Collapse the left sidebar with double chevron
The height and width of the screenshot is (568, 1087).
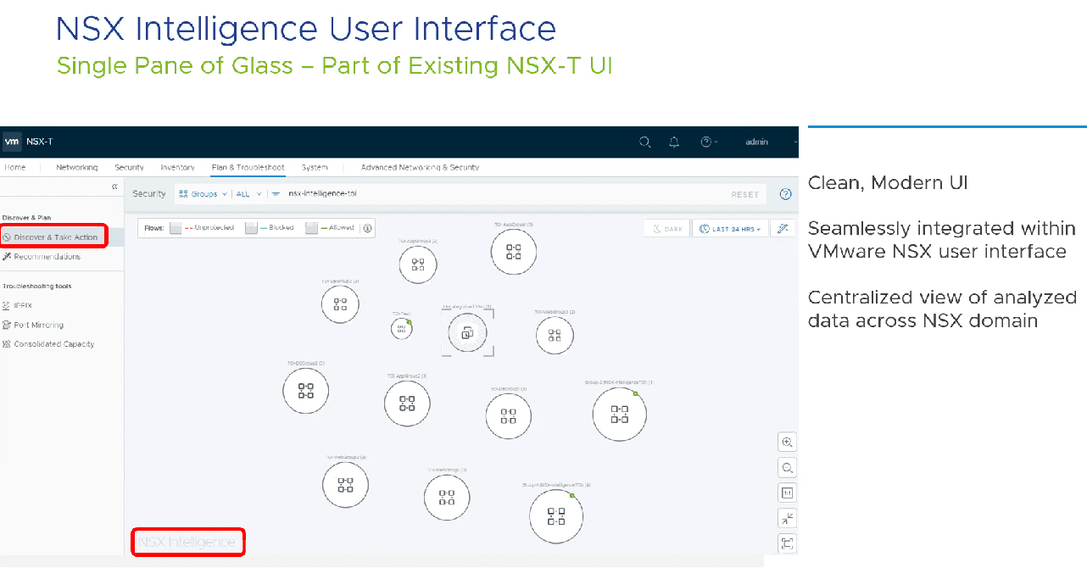coord(114,187)
